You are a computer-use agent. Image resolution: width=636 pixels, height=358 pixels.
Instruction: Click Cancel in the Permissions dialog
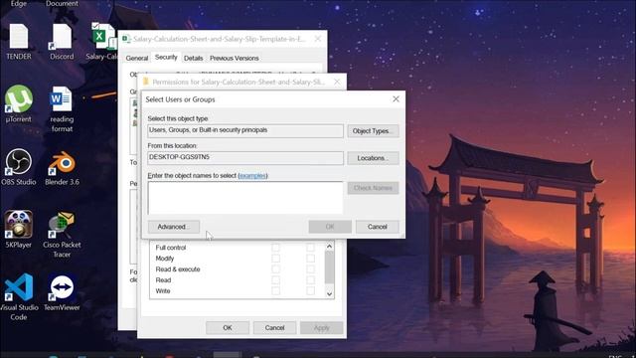point(274,327)
